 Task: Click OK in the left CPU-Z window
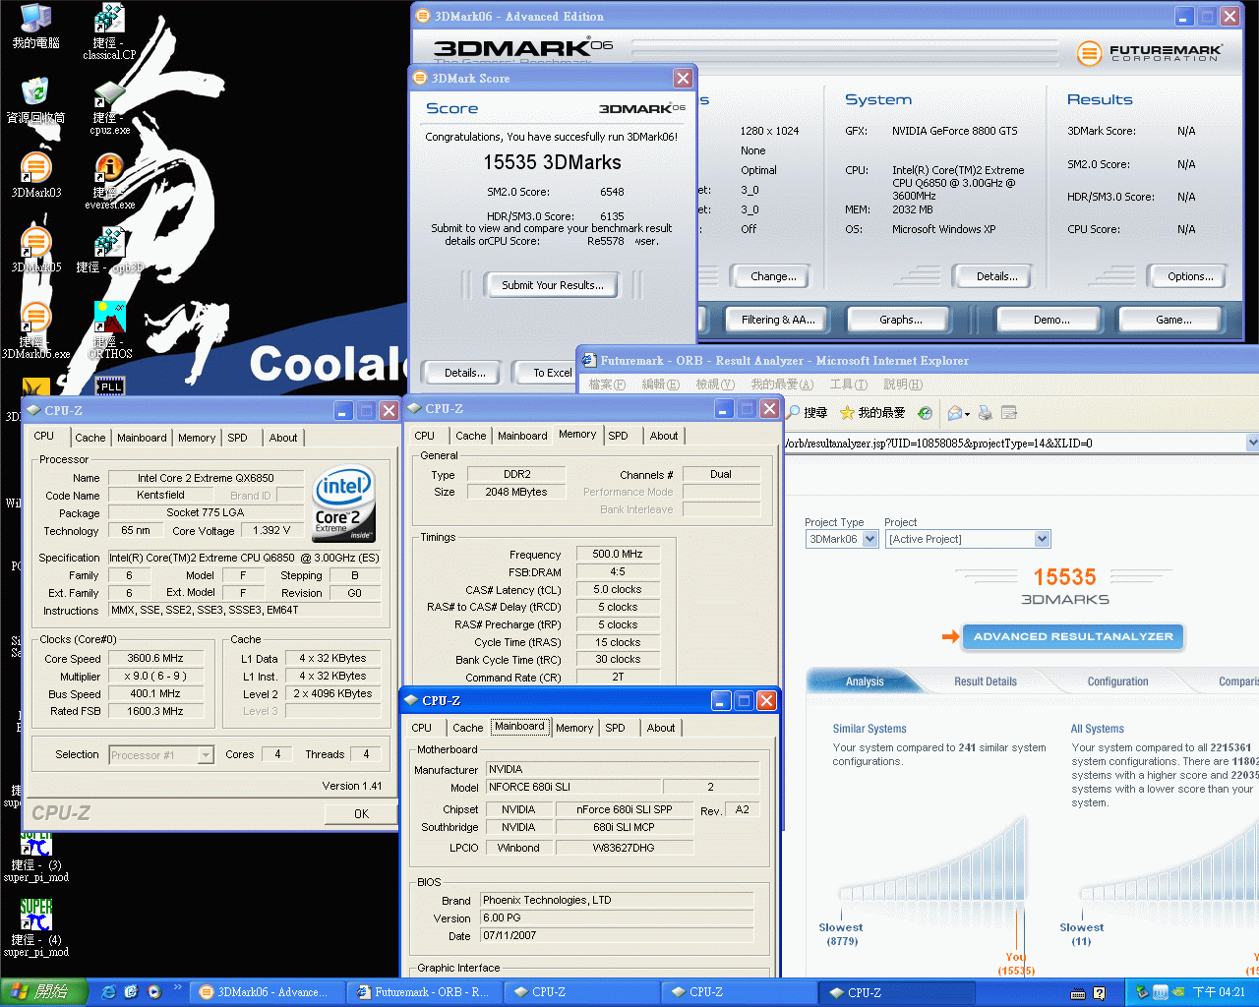click(x=361, y=813)
